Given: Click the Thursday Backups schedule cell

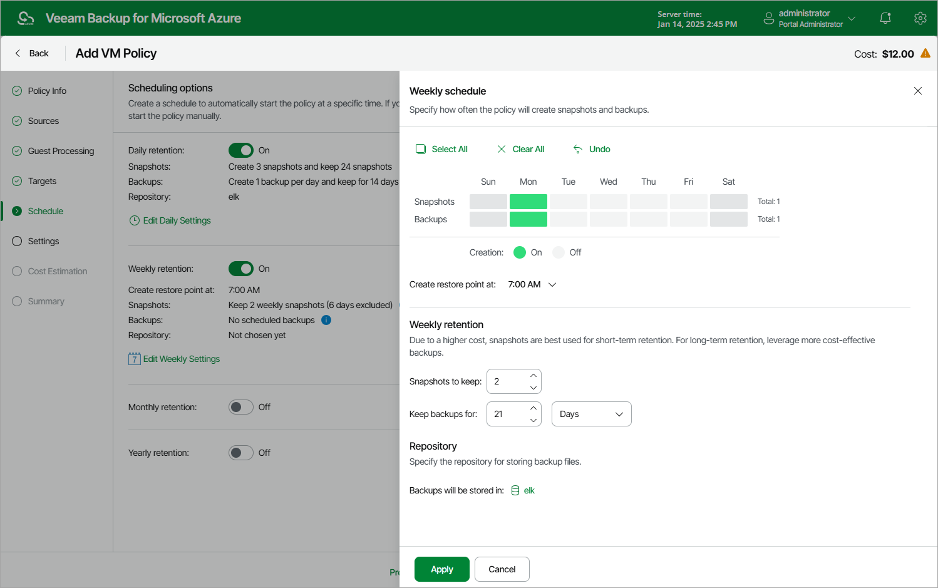Looking at the screenshot, I should point(649,219).
